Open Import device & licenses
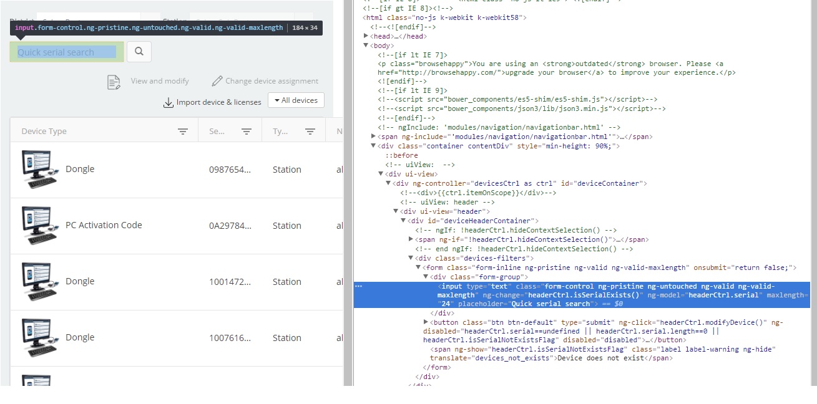817x404 pixels. (219, 102)
